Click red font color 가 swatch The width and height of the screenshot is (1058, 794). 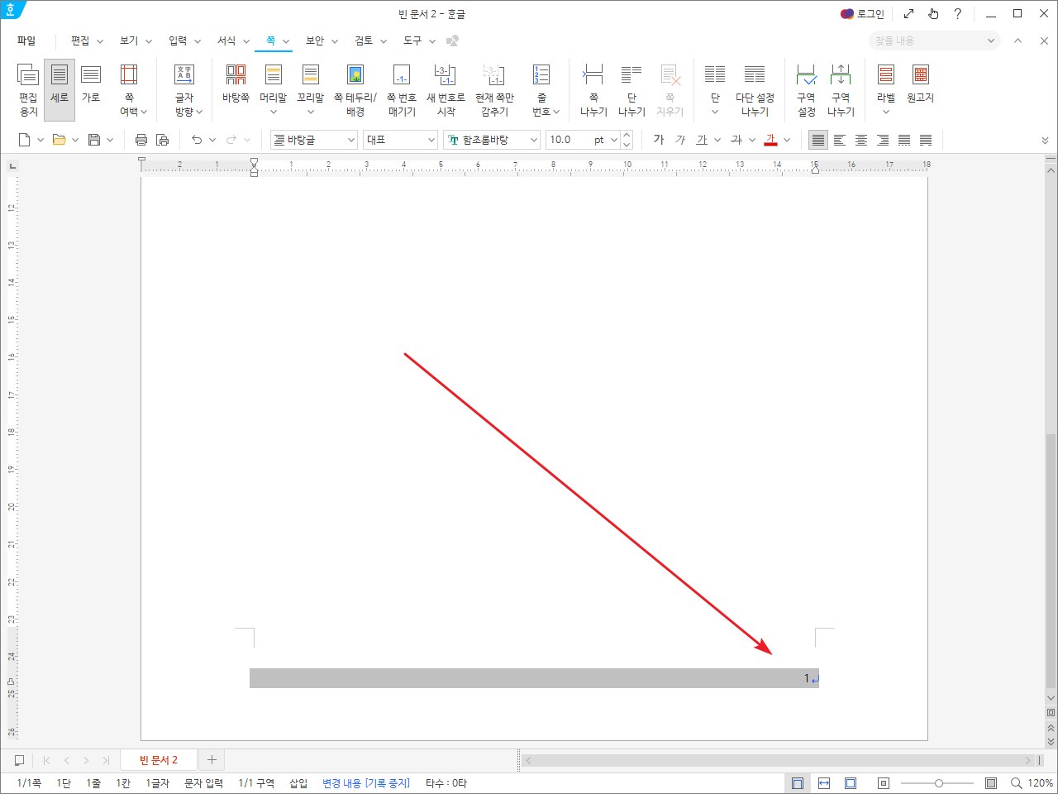tap(771, 140)
